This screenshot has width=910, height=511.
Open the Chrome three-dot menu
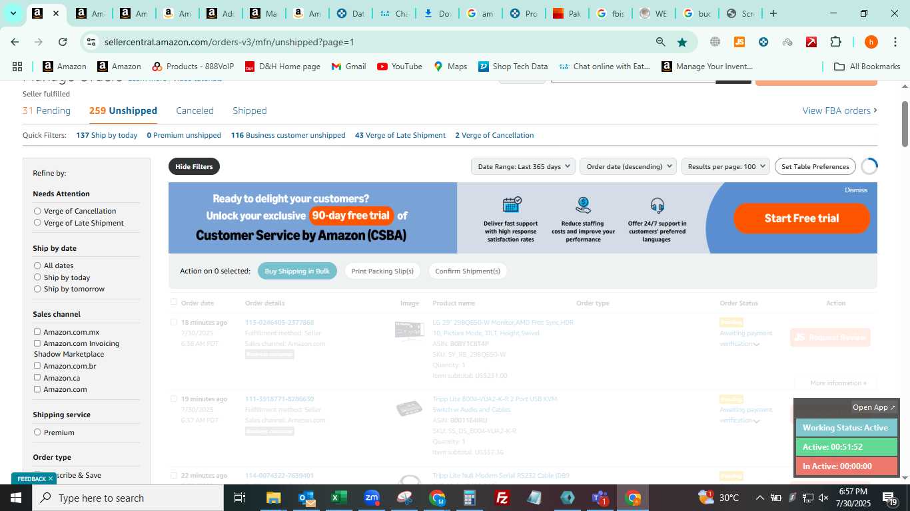[895, 42]
